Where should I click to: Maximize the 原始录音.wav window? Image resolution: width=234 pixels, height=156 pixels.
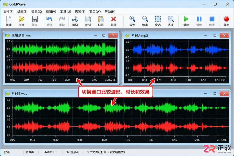(104, 35)
